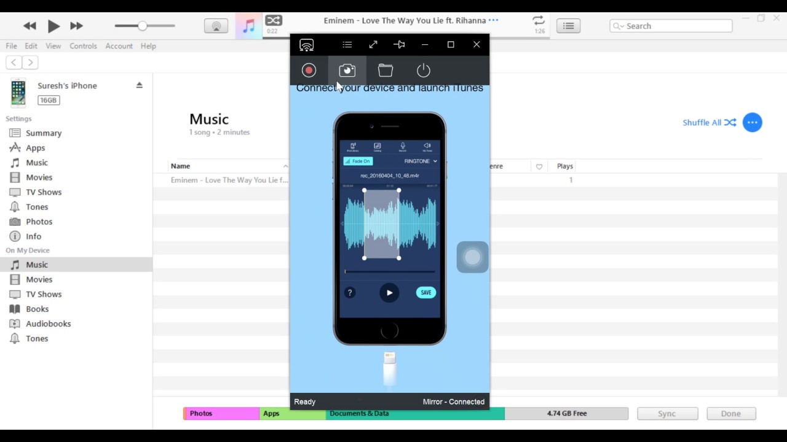Toggle fullscreen with the diagonal arrows icon
The image size is (787, 442).
[373, 44]
